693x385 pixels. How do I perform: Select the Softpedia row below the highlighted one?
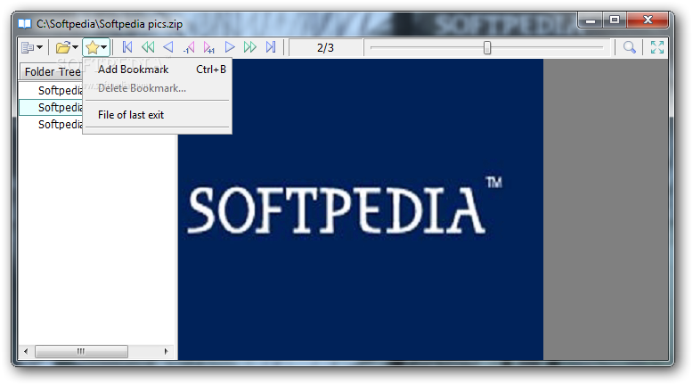(51, 124)
